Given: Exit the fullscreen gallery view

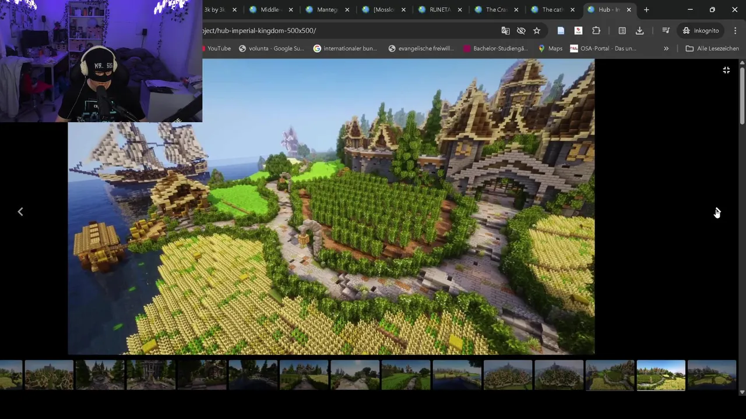Looking at the screenshot, I should click(x=726, y=70).
